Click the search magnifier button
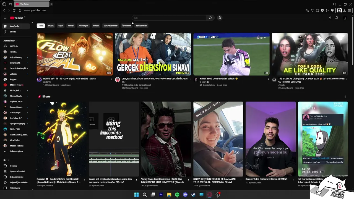The width and height of the screenshot is (354, 199). click(210, 18)
